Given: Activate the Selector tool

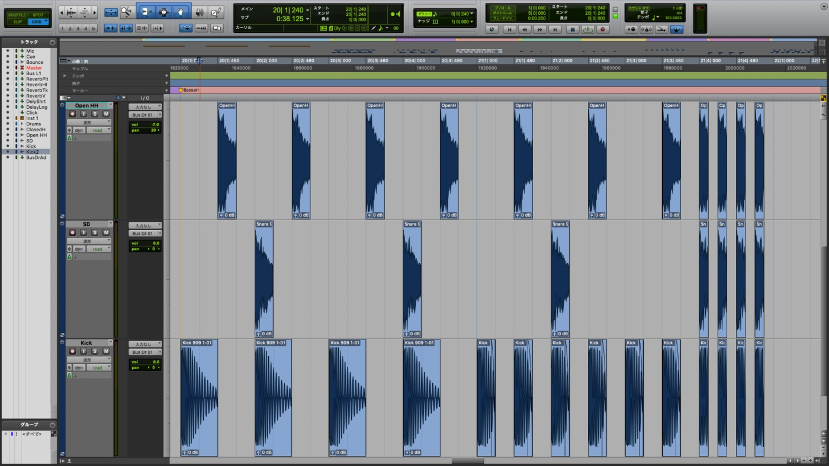Looking at the screenshot, I should click(163, 11).
